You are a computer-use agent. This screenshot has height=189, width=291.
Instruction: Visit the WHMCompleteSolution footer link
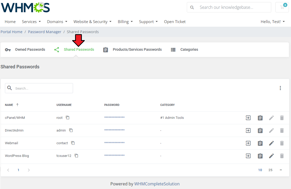157,184
